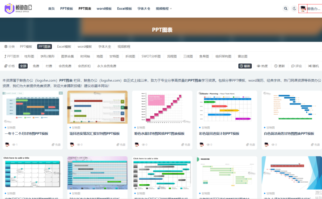Open the word模板 navigation item
322x199 pixels.
(104, 8)
